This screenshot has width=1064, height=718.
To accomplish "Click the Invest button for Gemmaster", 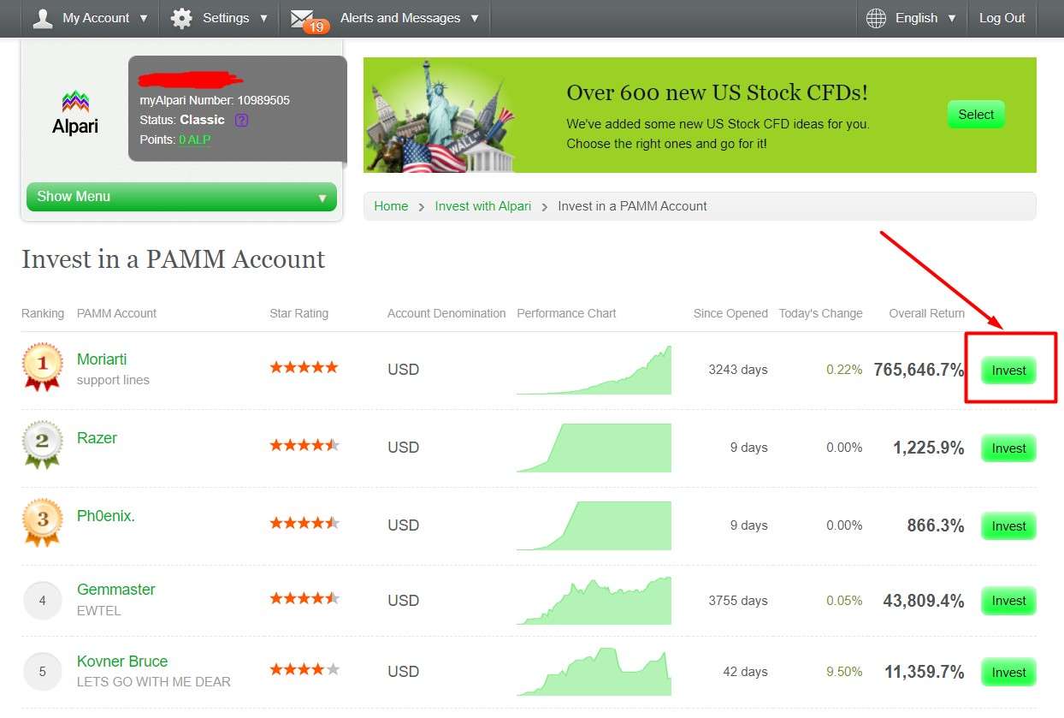I will [1008, 601].
